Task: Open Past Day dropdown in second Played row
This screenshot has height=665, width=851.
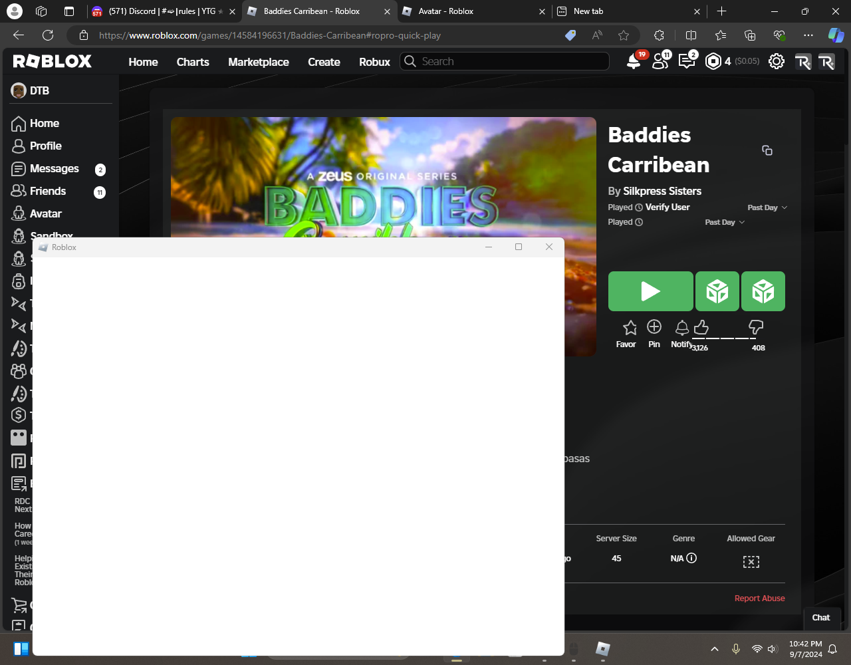Action: tap(725, 222)
